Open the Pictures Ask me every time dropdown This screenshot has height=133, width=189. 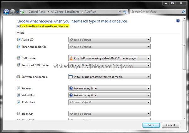click(x=109, y=88)
